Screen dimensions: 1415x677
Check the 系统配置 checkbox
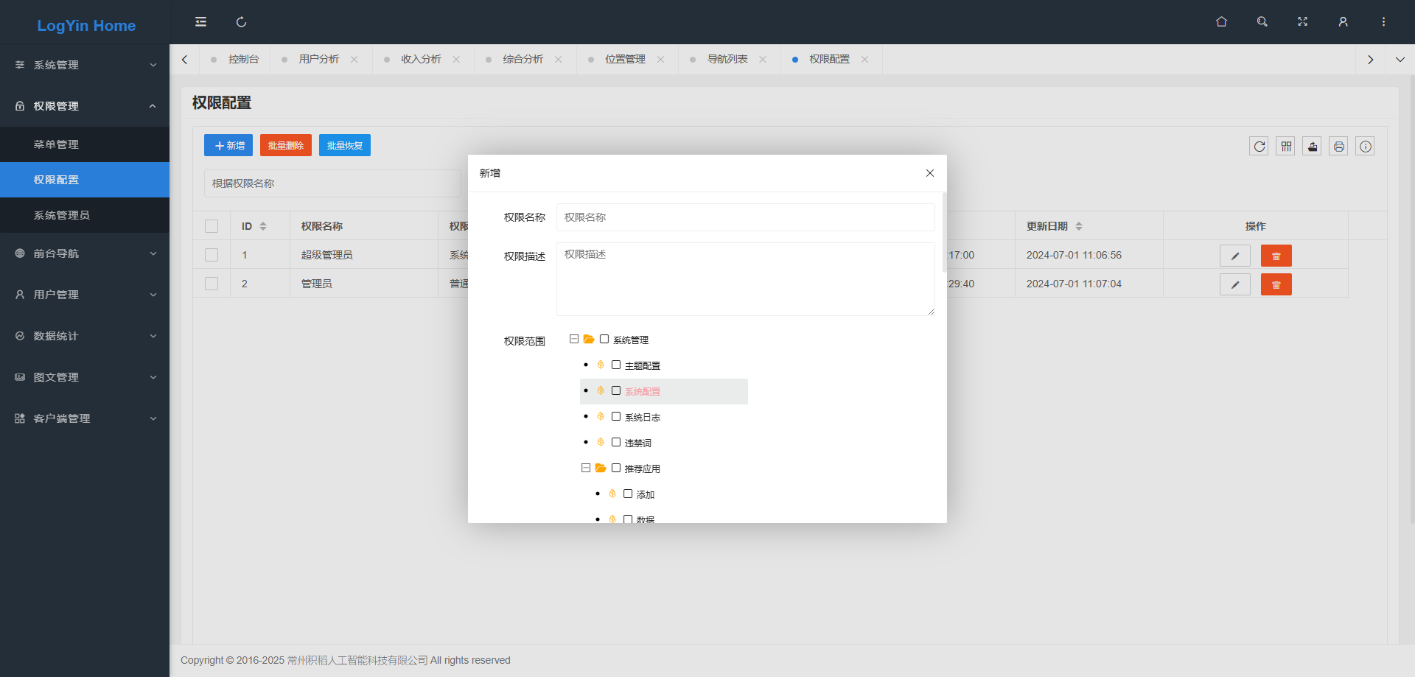tap(616, 390)
